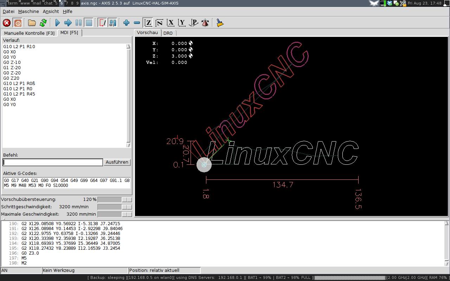
Task: Switch to 'chat' workspace
Action: [x=48, y=3]
